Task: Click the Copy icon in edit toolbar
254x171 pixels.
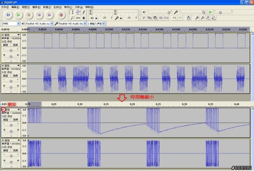Action: (149, 18)
